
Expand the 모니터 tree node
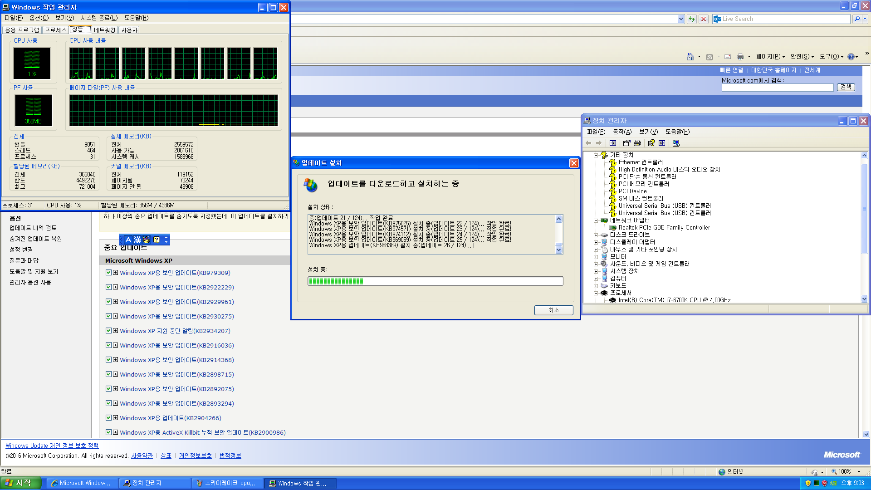coord(596,257)
